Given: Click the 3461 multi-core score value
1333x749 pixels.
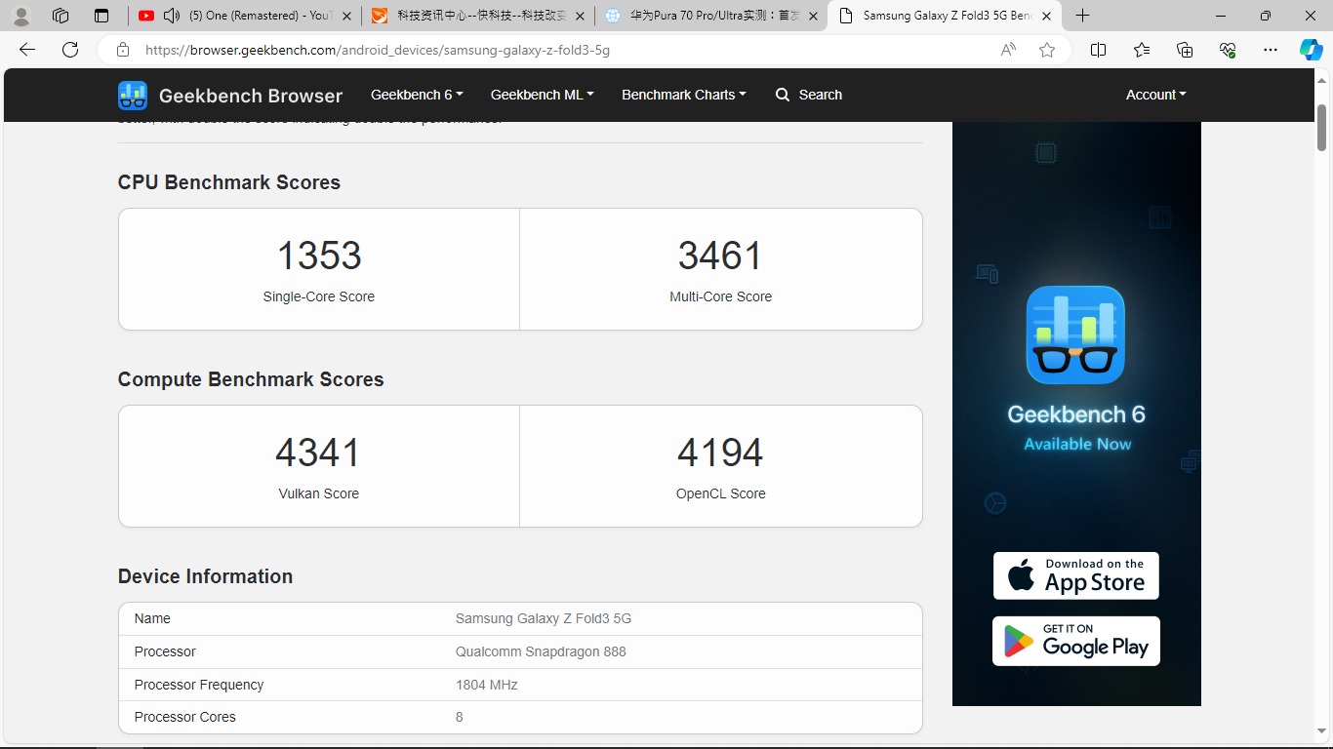Looking at the screenshot, I should 720,256.
